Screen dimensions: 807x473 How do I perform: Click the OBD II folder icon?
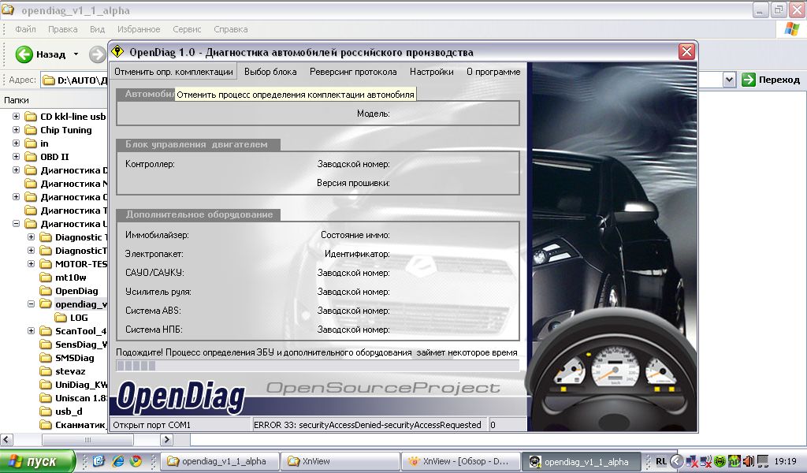31,157
